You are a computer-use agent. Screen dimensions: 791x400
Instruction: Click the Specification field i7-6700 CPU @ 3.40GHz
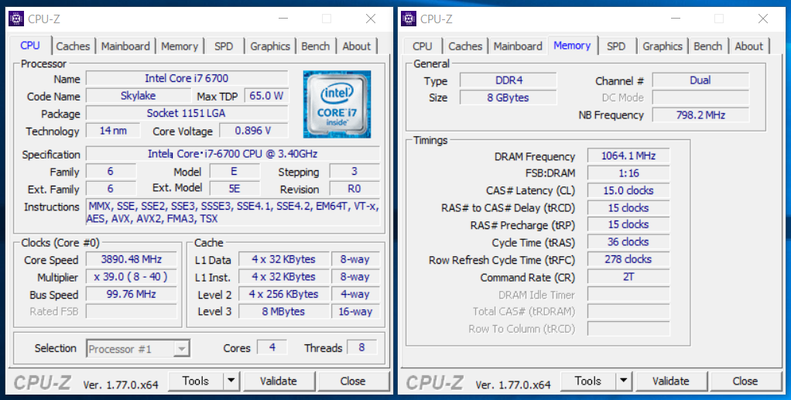232,154
